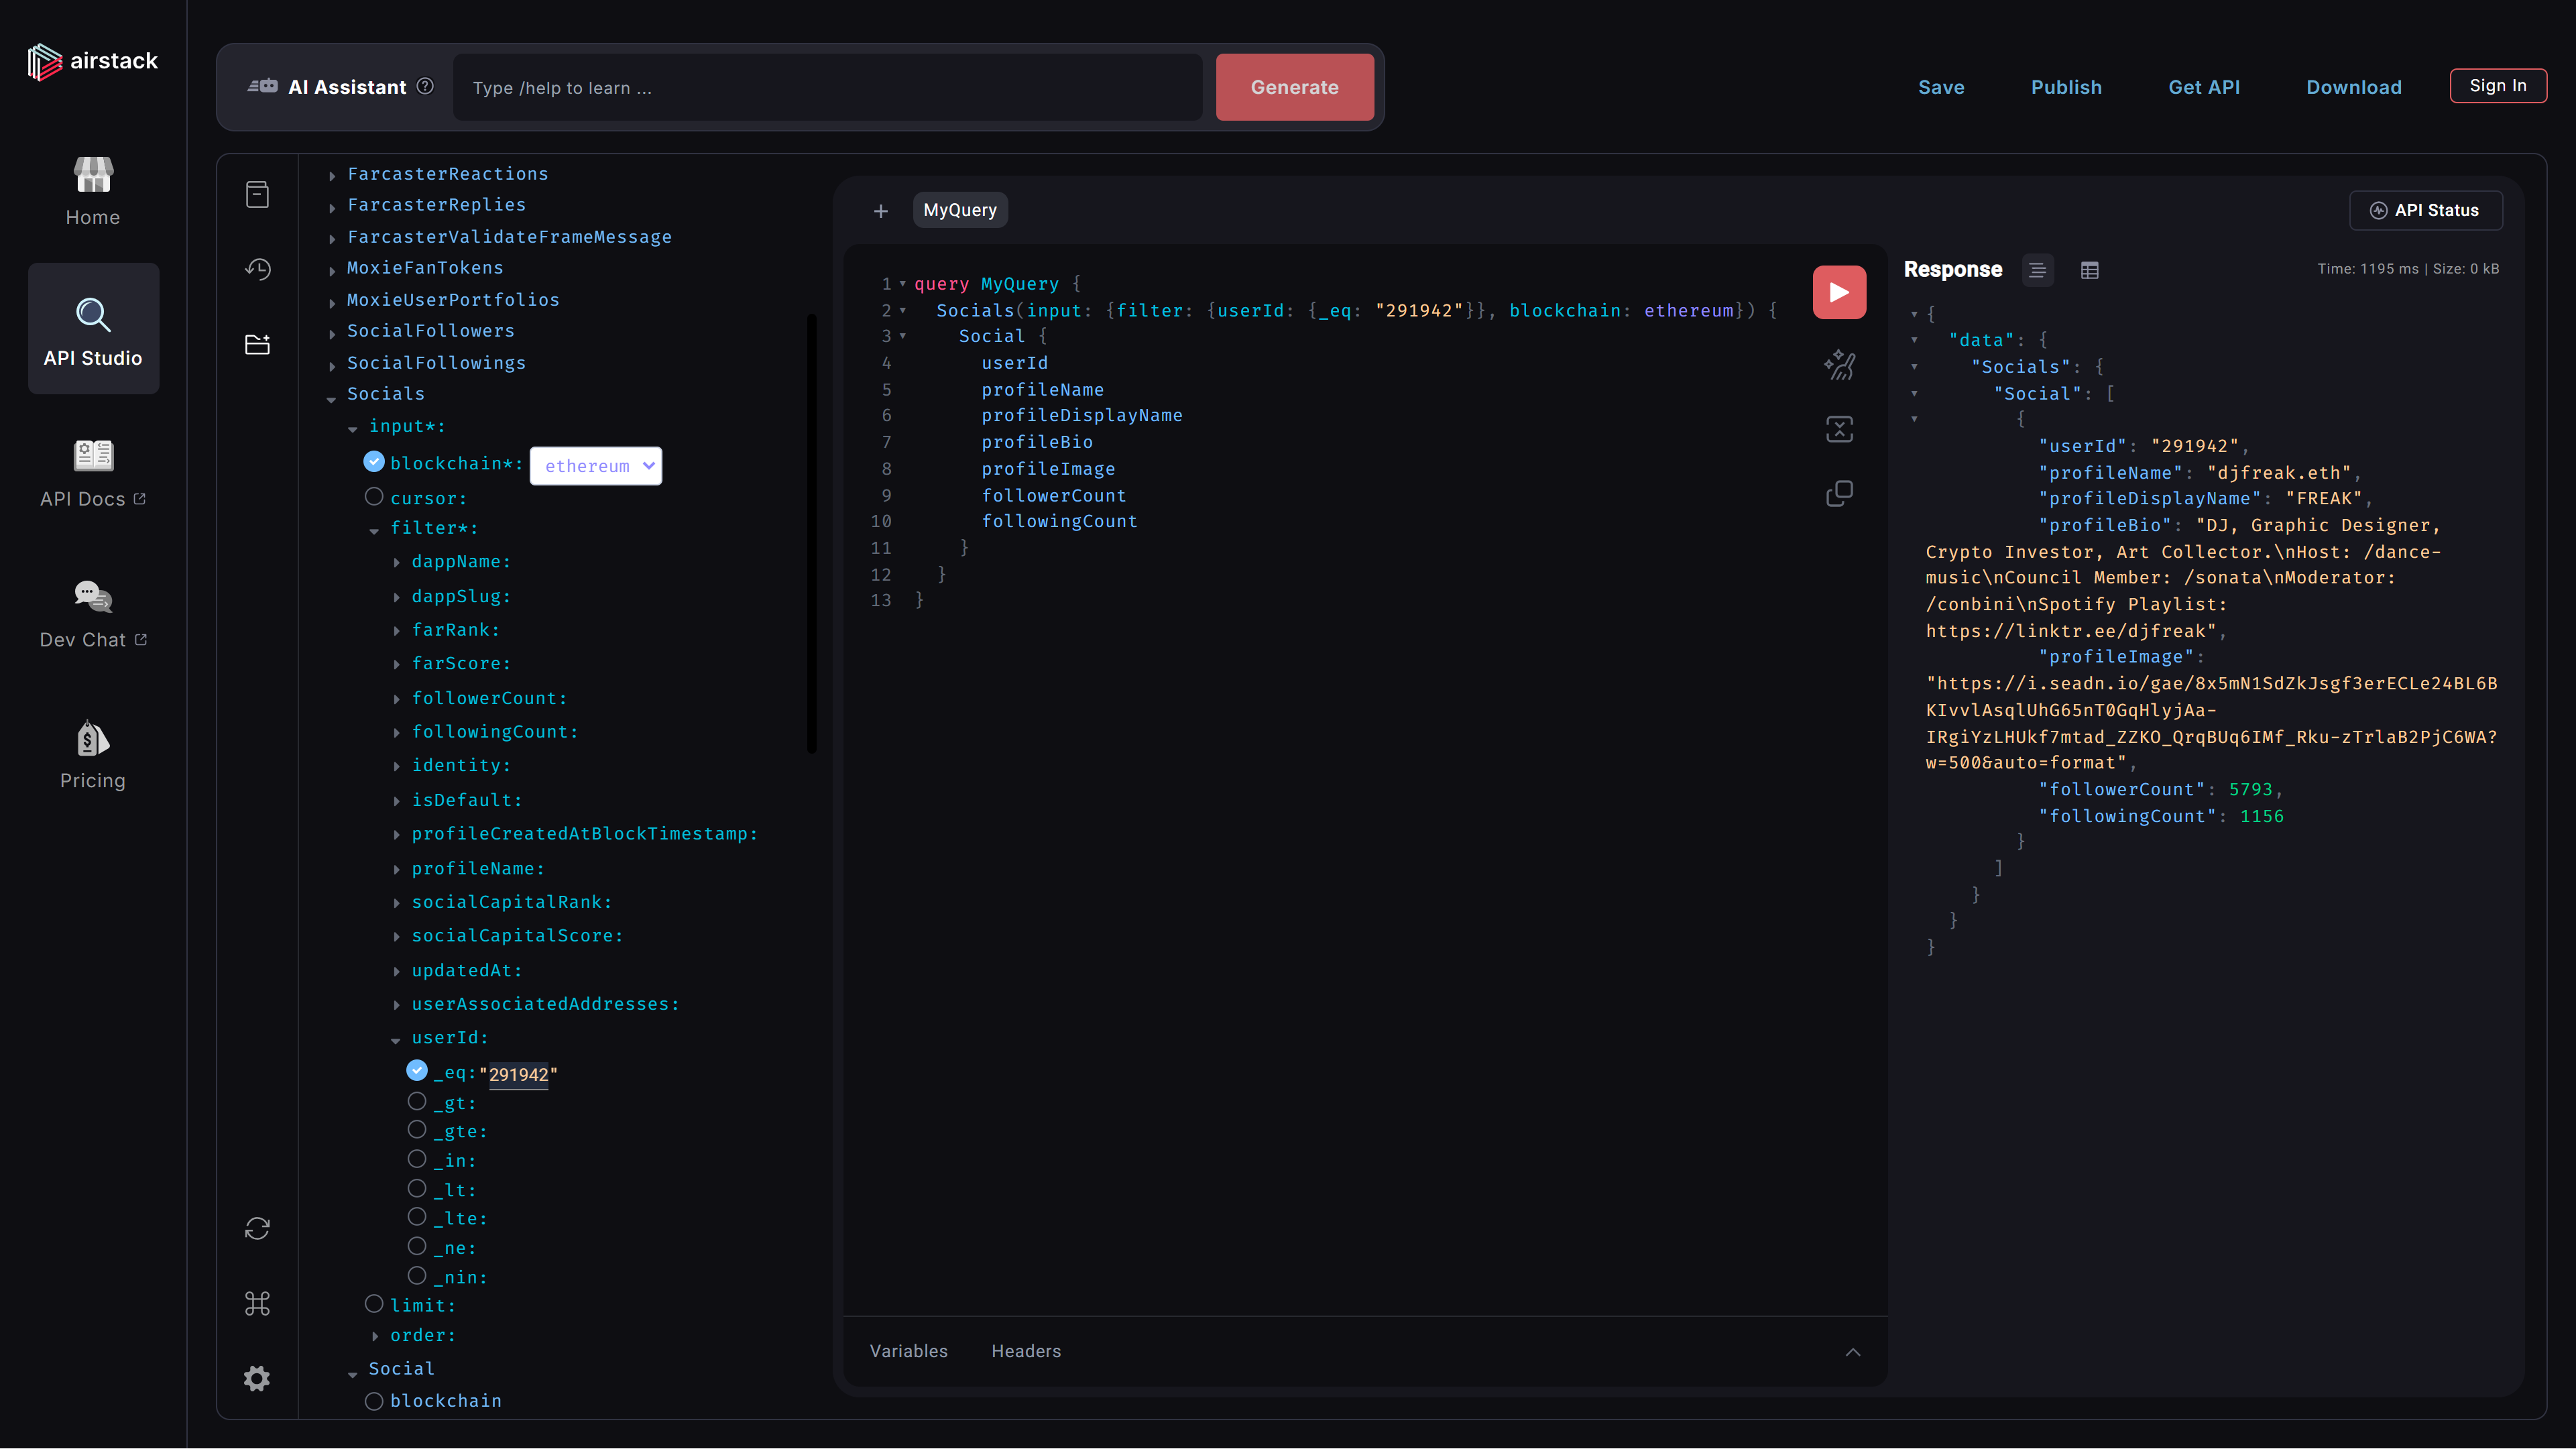Viewport: 2576px width, 1449px height.
Task: Open the Headers tab
Action: pos(1026,1351)
